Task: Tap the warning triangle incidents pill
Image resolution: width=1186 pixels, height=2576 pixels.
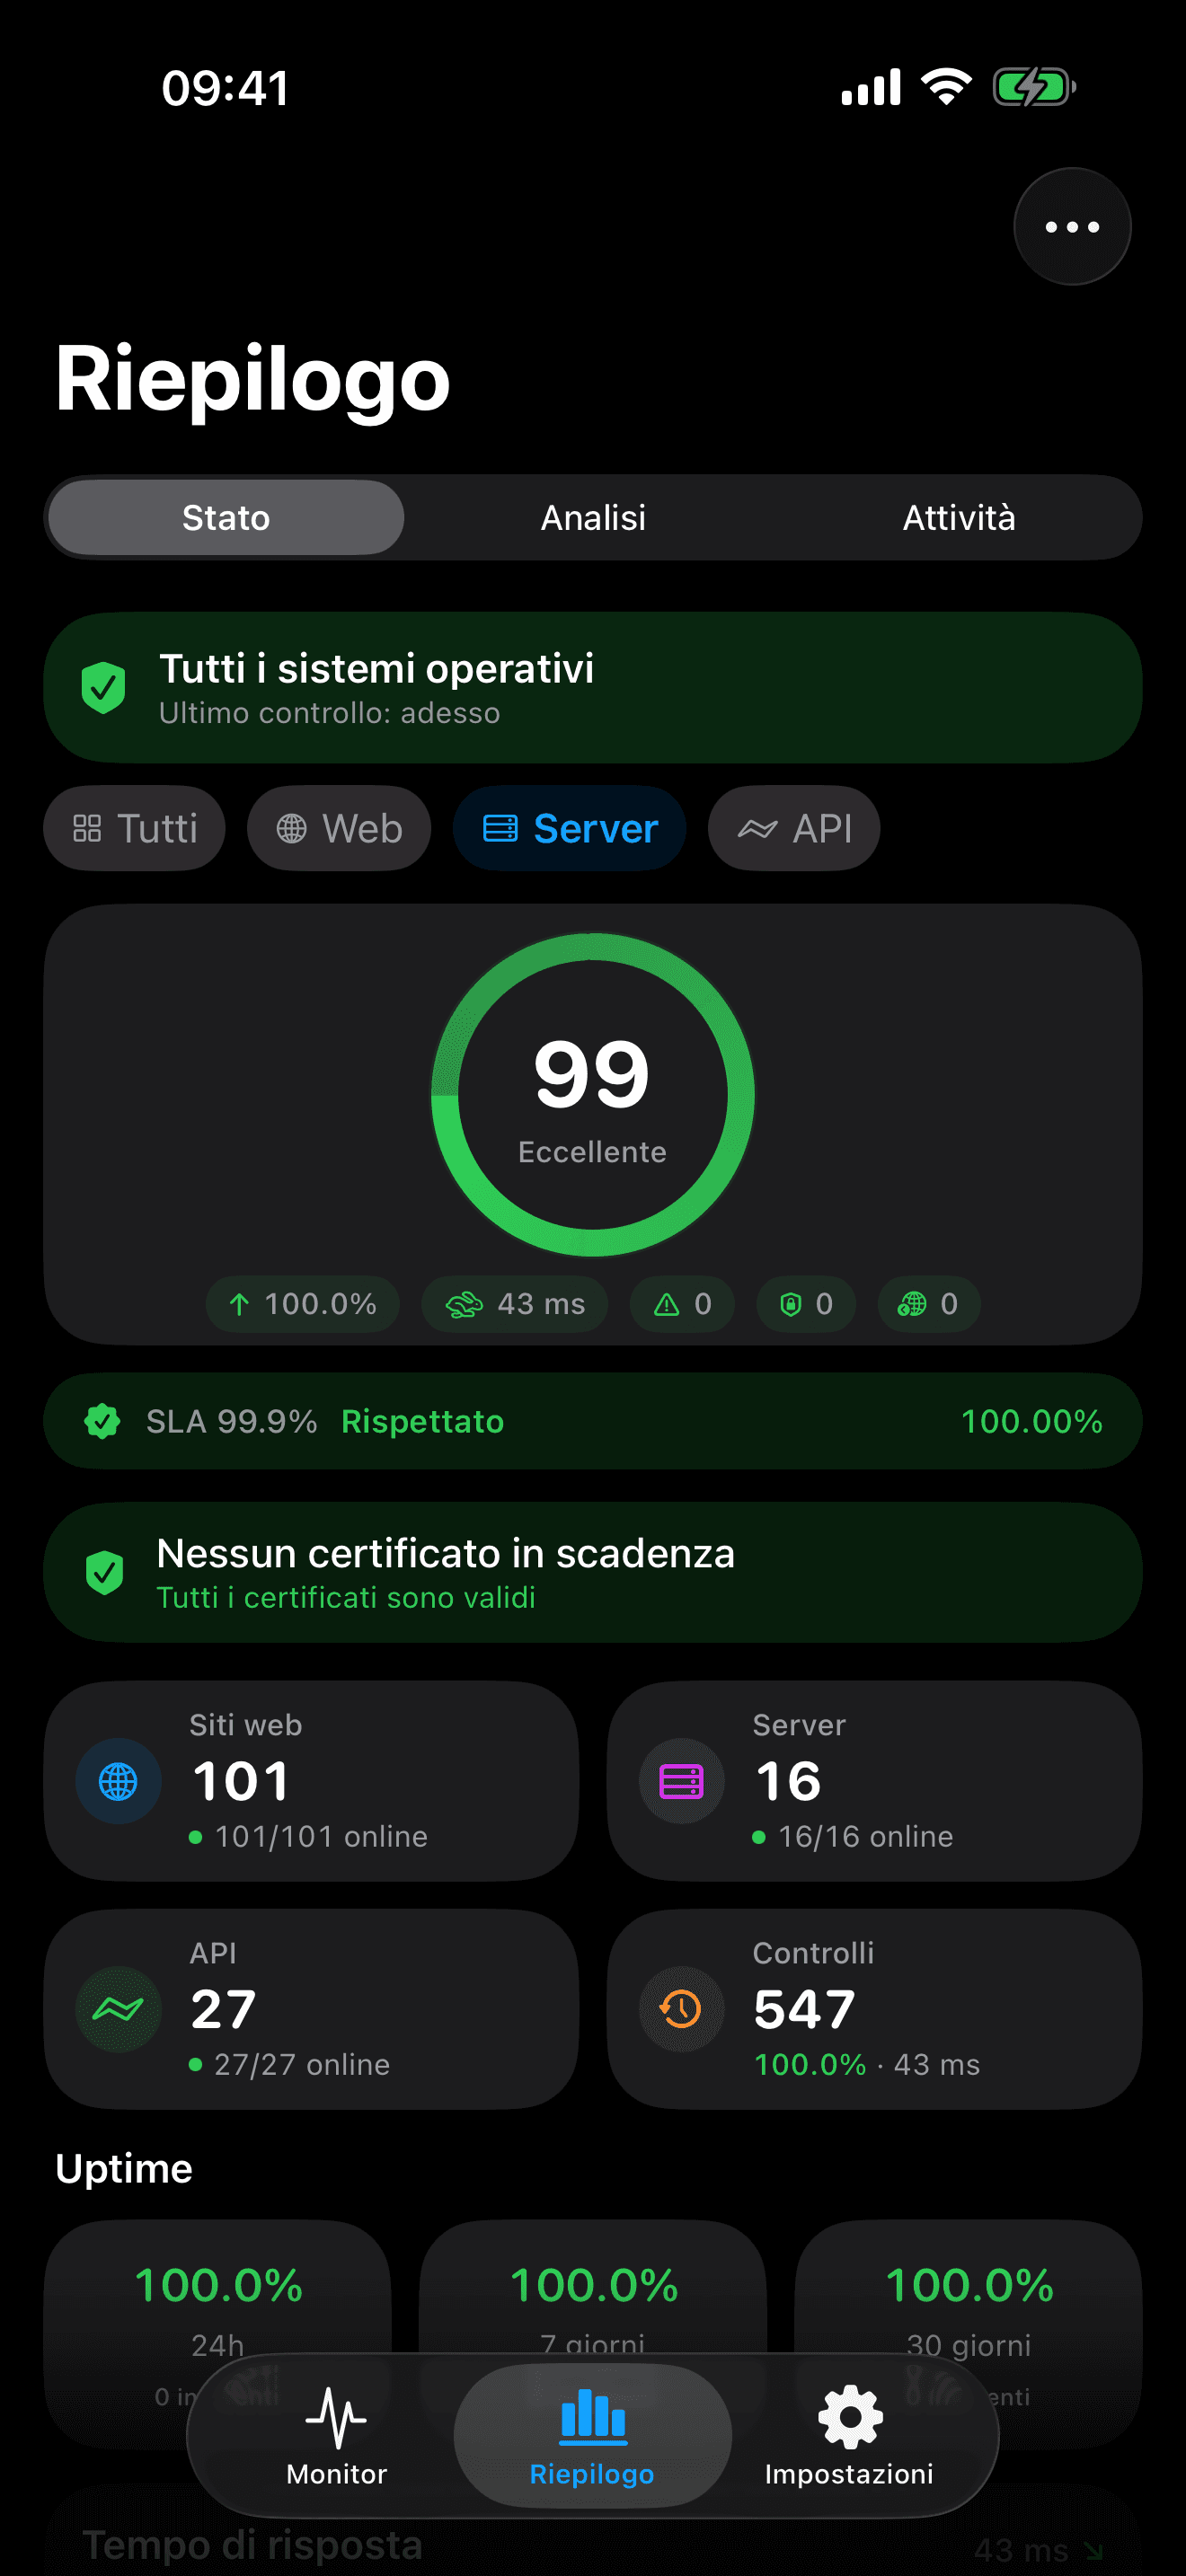Action: point(682,1304)
